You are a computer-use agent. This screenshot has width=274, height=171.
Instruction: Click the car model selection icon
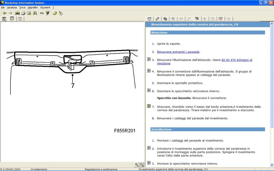coord(17,13)
